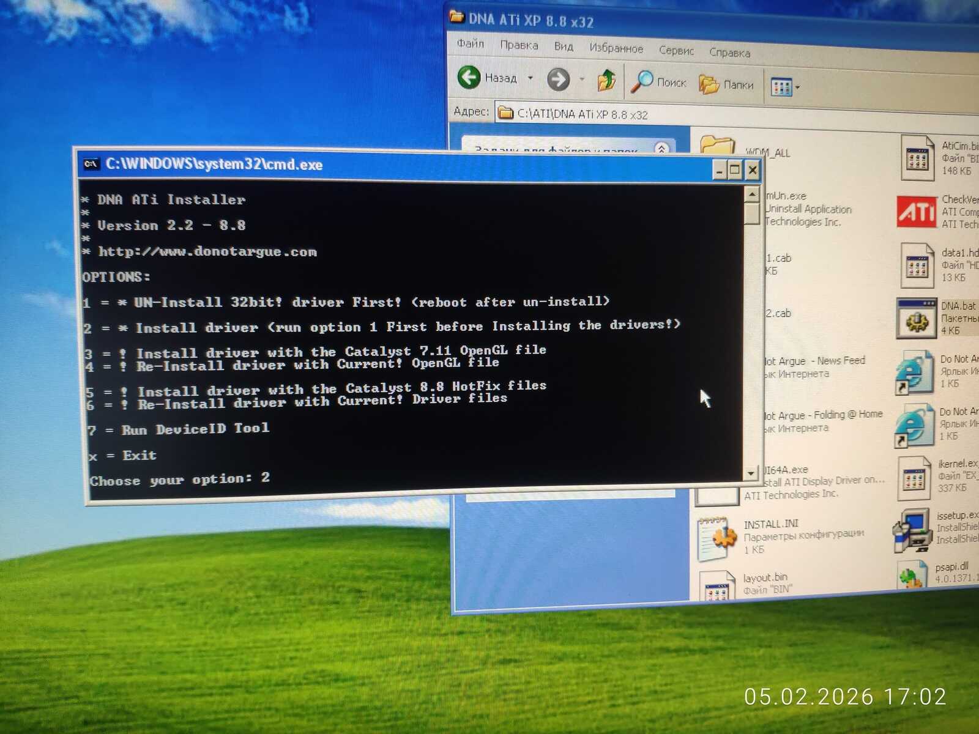Click the cmd window scroll-up arrow
The height and width of the screenshot is (734, 979).
click(x=751, y=195)
